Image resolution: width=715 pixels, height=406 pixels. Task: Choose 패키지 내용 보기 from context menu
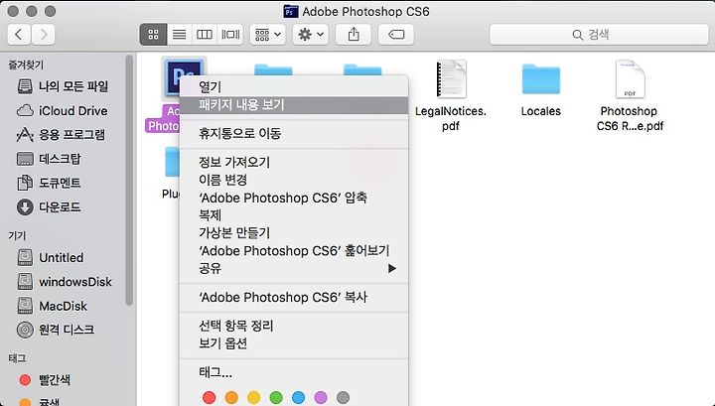tap(294, 105)
